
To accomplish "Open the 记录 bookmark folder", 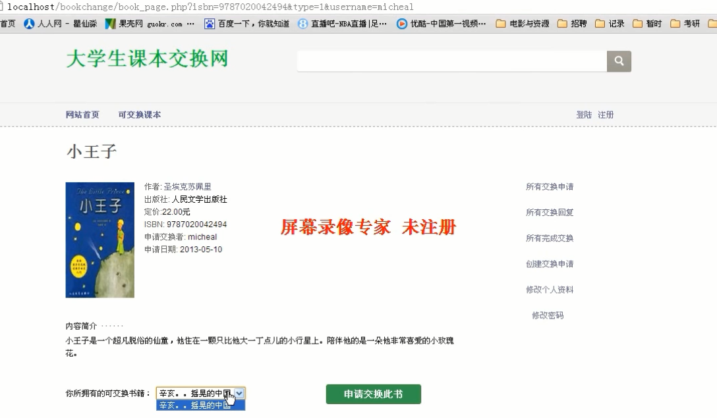I will (610, 24).
